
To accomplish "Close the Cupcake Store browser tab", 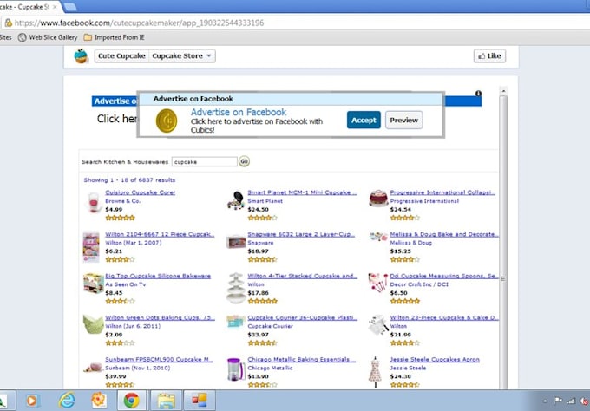I will 55,7.
